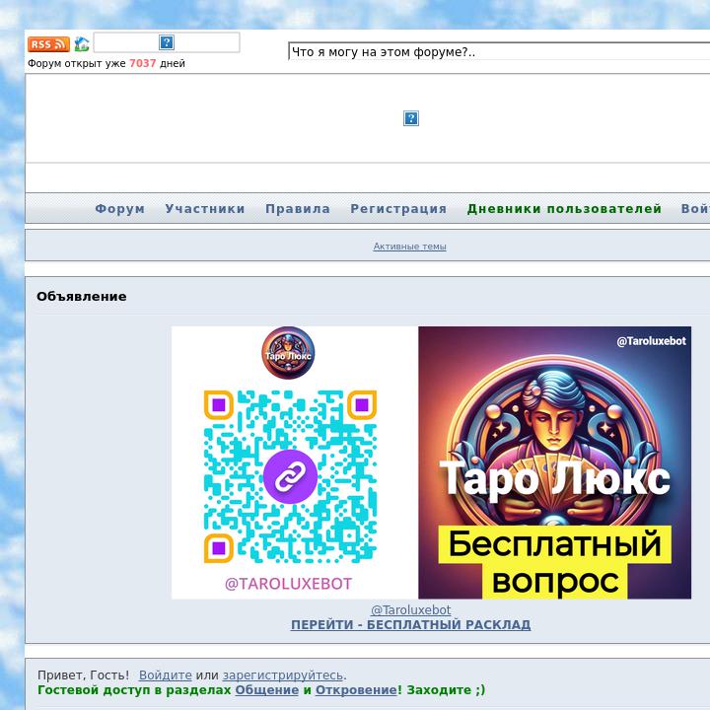
Task: Click the @TAROLUXEBOT caption under the QR code
Action: (288, 584)
